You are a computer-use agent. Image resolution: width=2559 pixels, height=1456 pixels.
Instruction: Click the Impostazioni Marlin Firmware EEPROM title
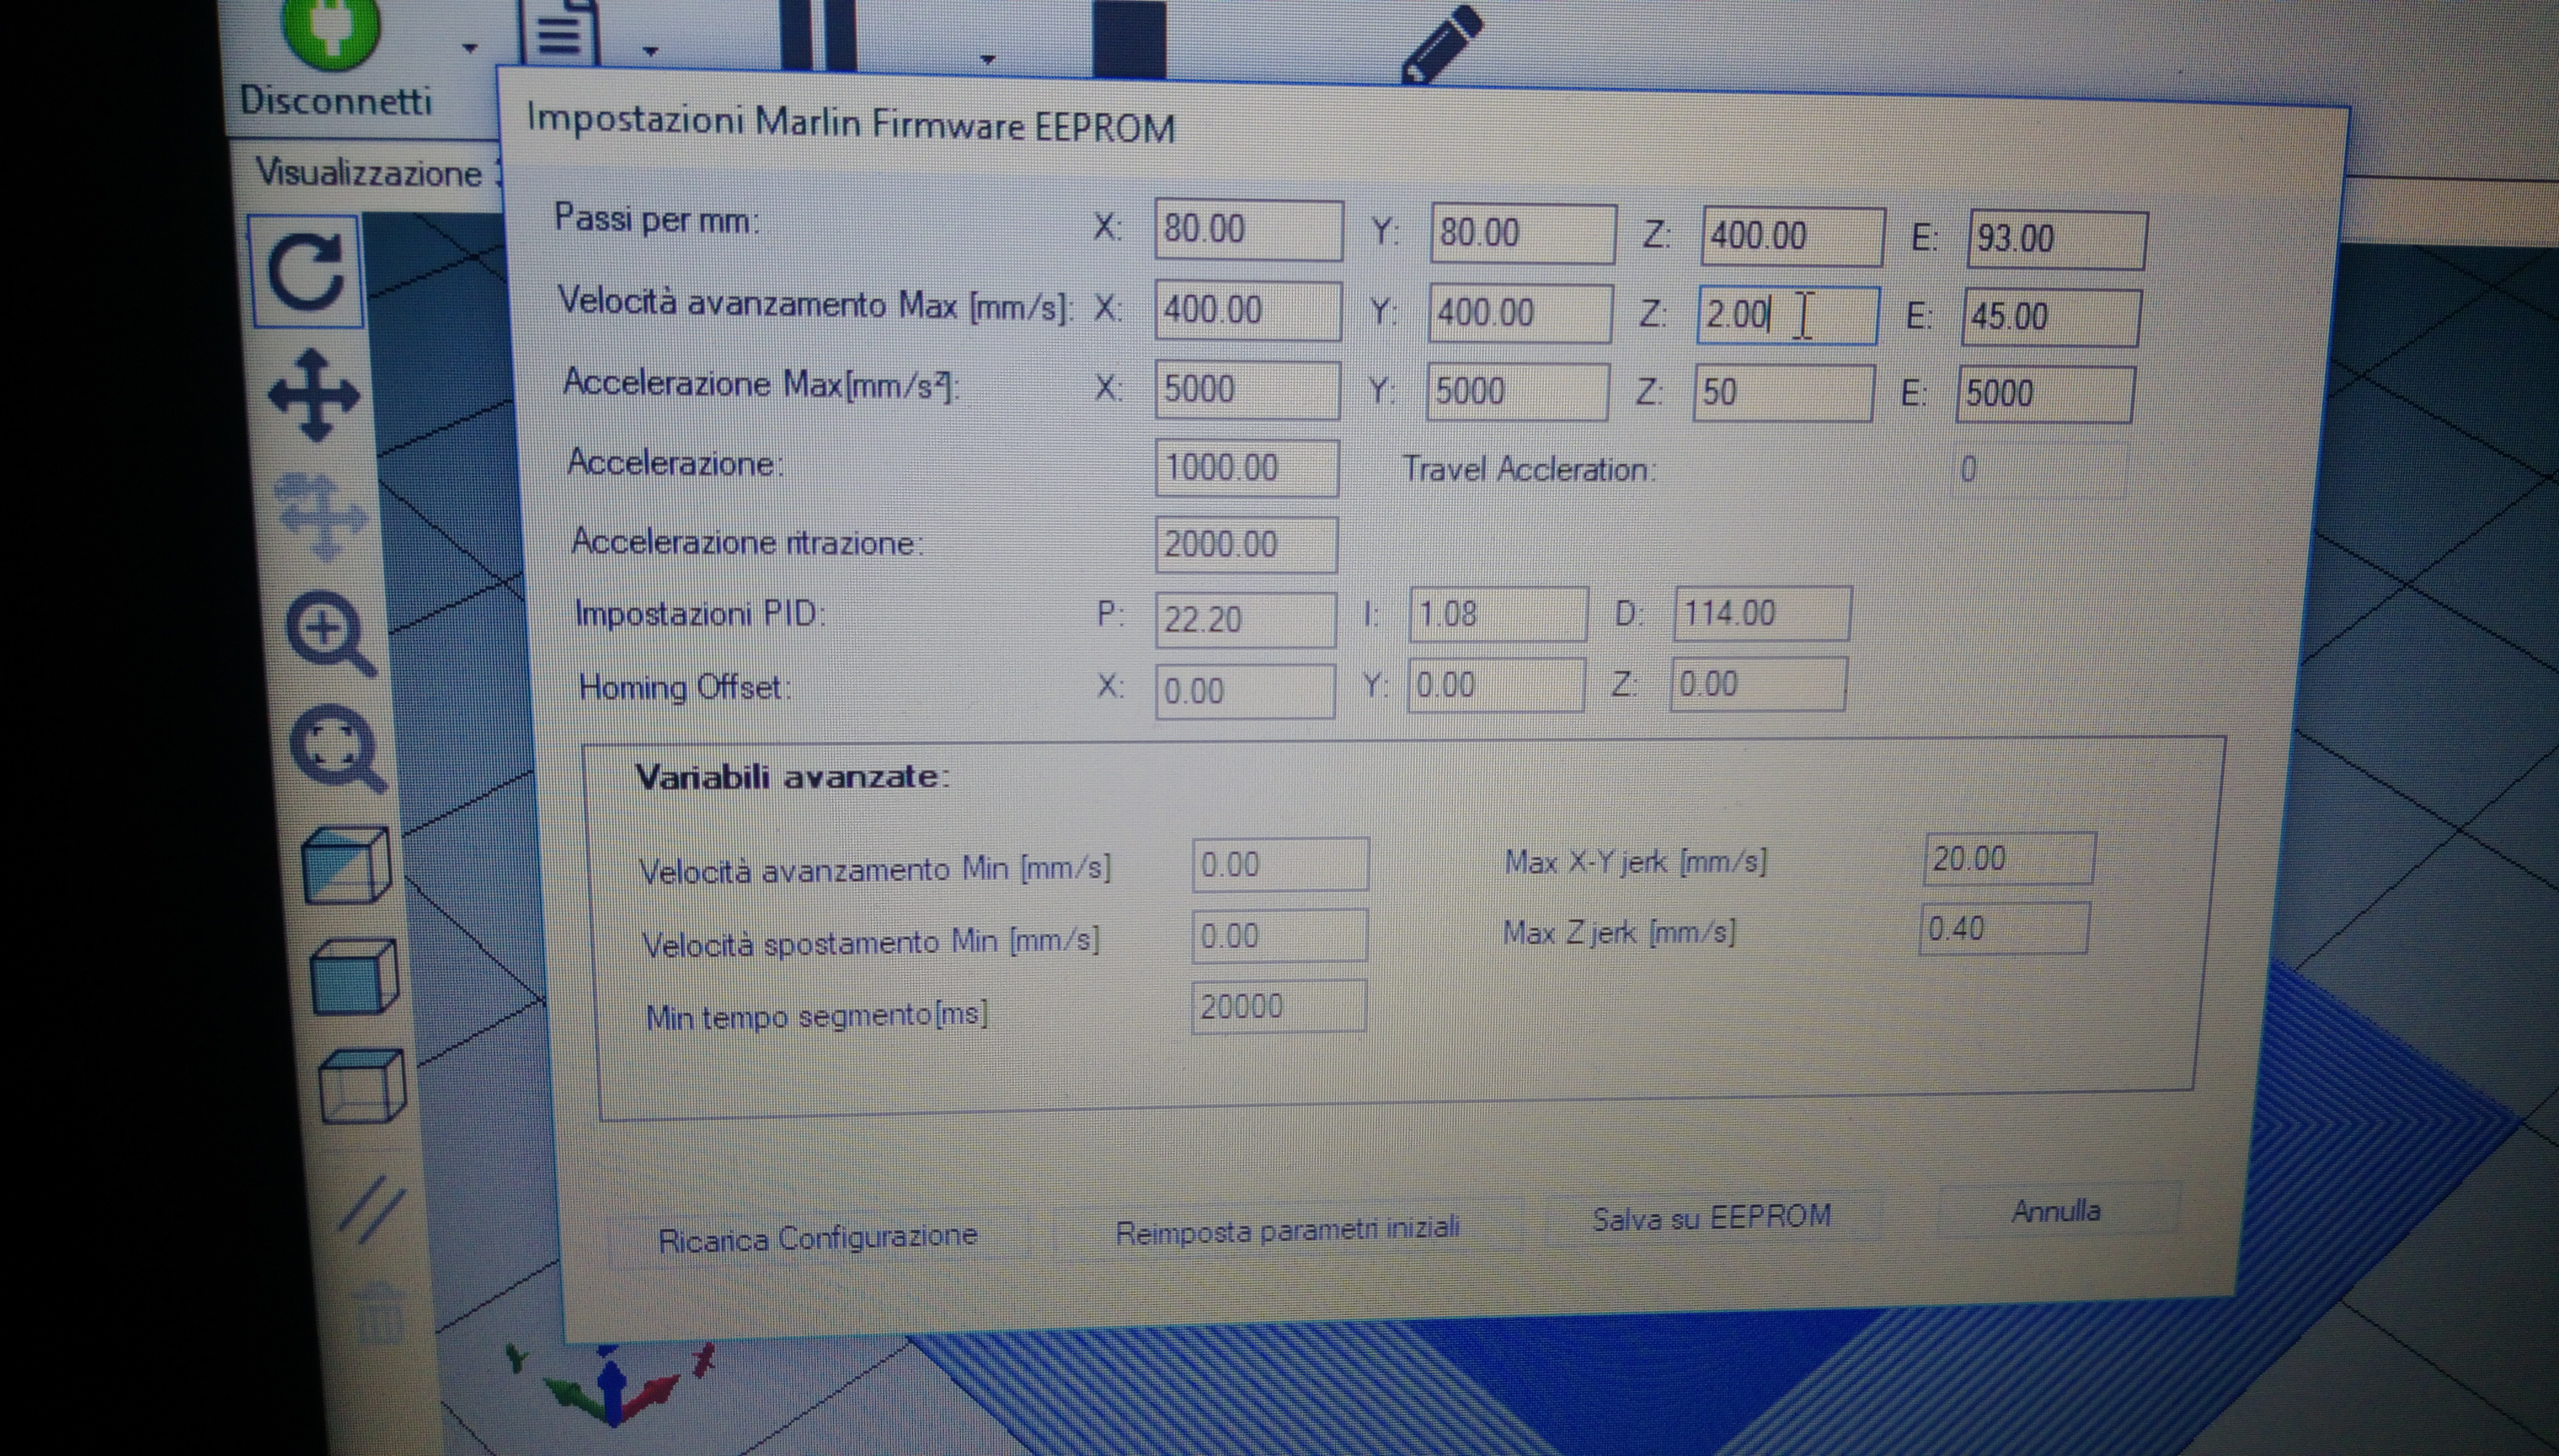[x=850, y=123]
